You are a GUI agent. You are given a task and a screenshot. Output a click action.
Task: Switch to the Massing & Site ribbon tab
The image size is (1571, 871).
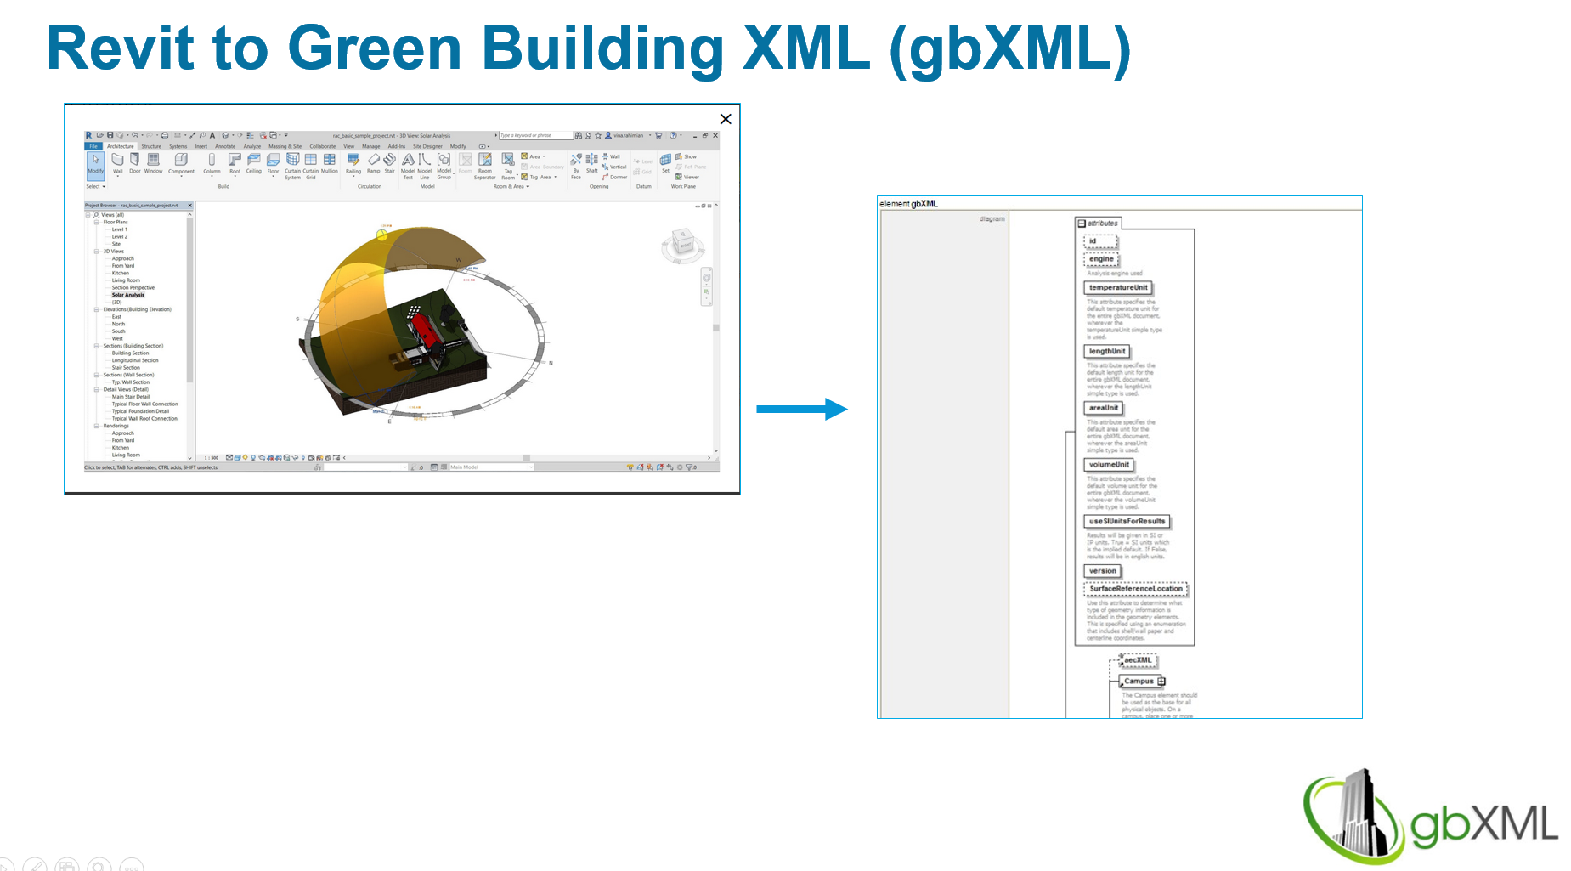tap(285, 146)
